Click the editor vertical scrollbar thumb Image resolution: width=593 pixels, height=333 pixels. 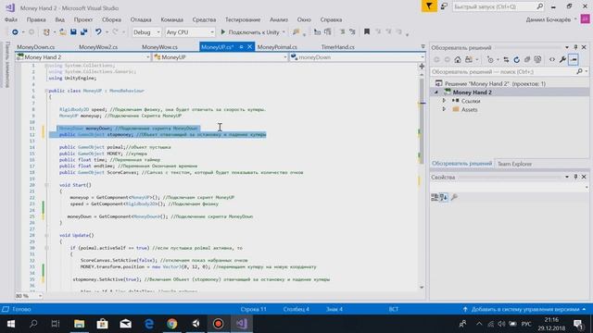point(422,121)
